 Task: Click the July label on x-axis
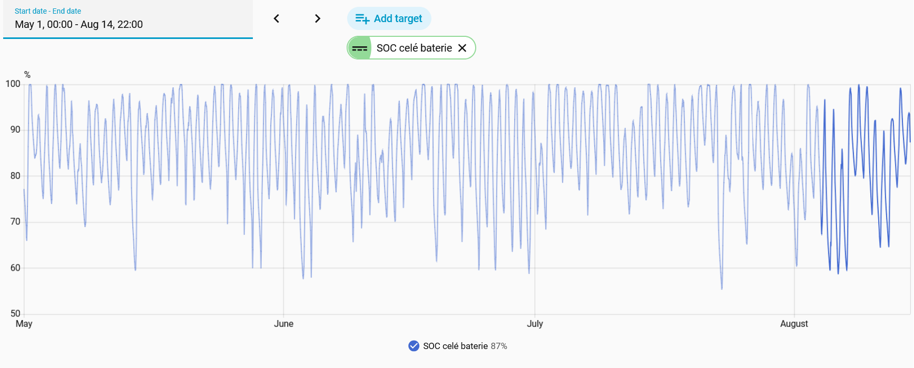click(x=535, y=324)
